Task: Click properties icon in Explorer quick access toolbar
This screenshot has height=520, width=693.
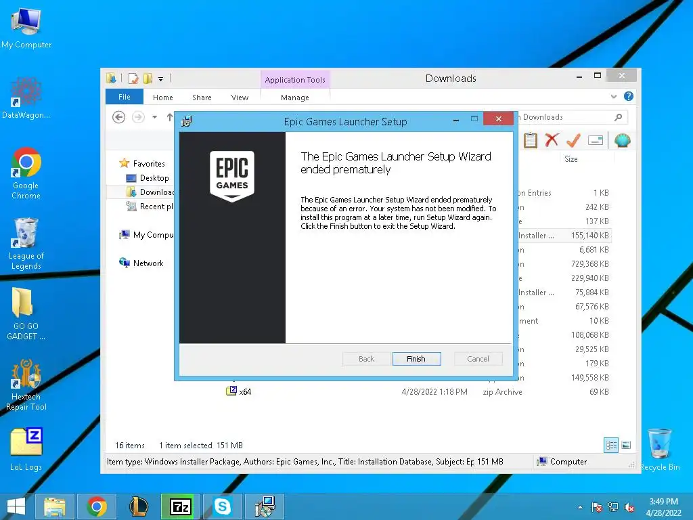Action: [x=133, y=79]
